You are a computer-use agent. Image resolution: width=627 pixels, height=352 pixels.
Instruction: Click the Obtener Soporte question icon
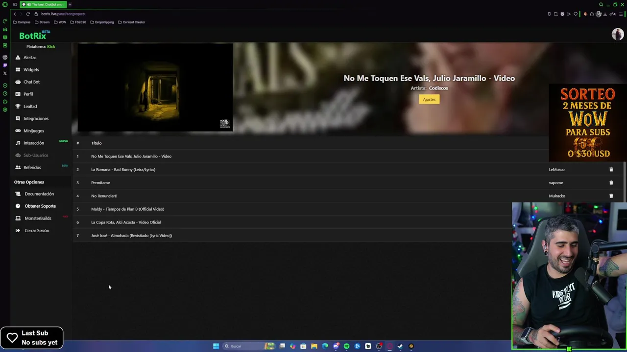click(18, 206)
